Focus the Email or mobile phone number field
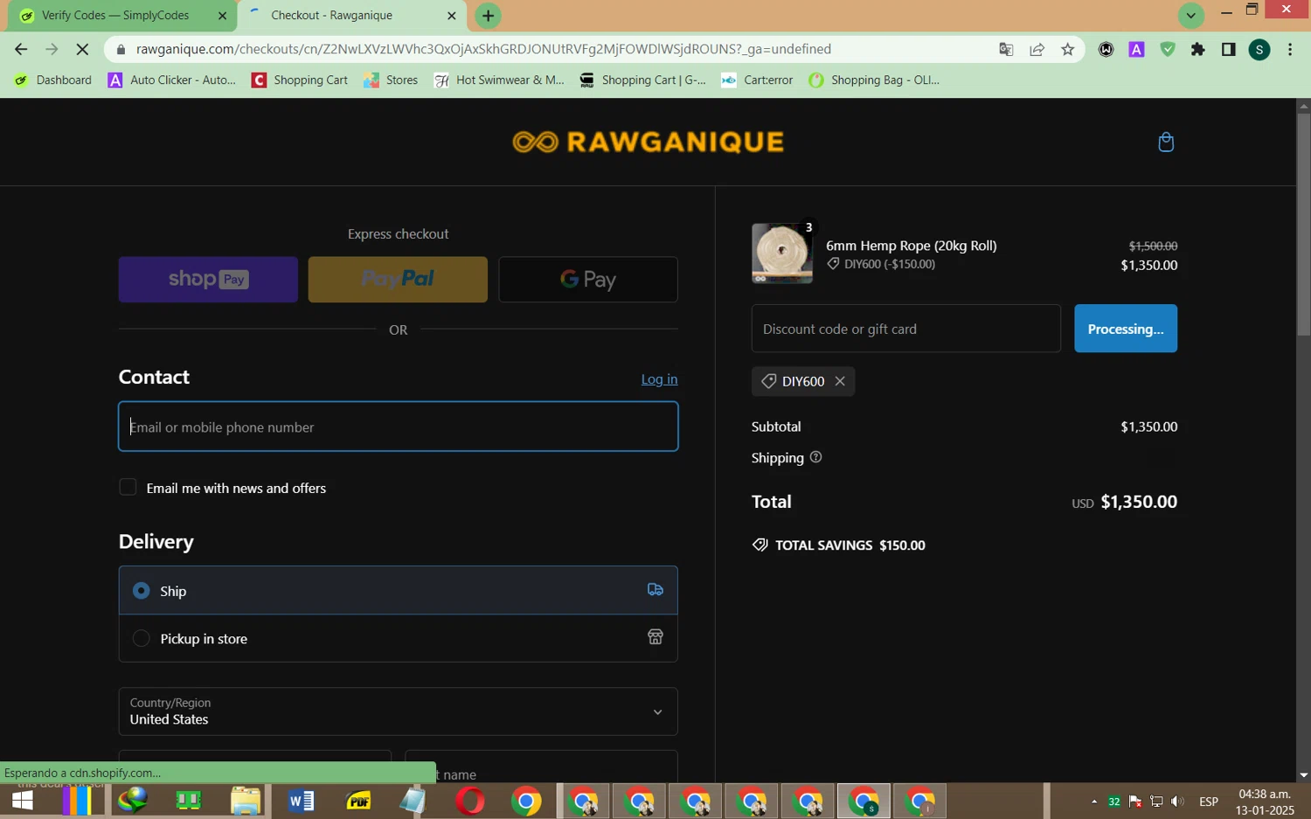This screenshot has width=1311, height=819. 398,427
